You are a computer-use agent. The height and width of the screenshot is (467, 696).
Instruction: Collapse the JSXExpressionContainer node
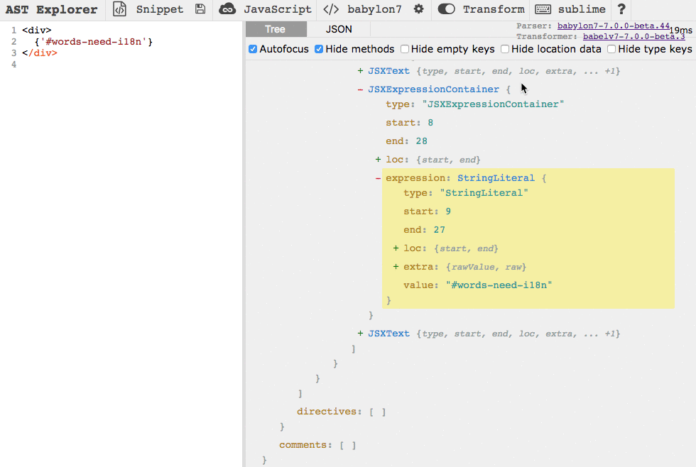[360, 89]
